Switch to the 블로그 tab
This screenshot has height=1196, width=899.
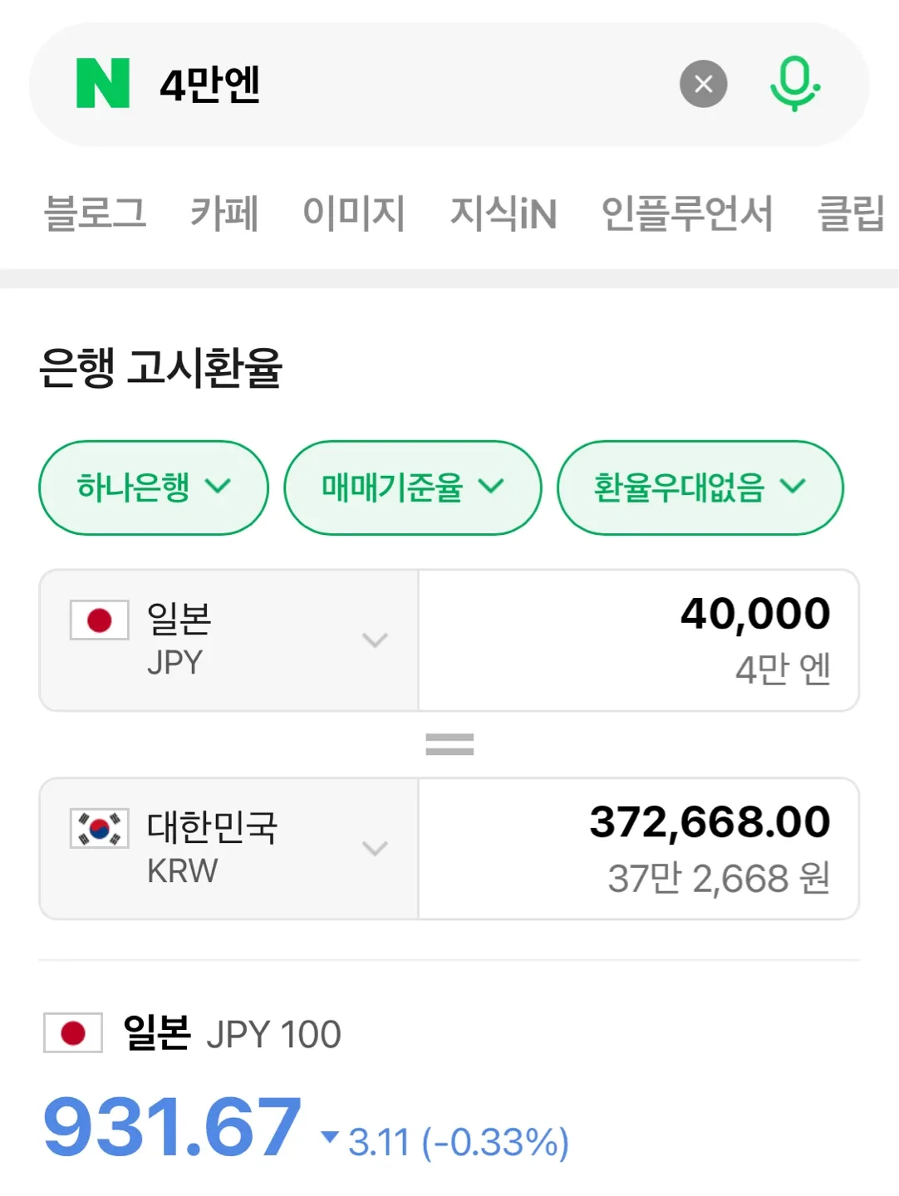[95, 213]
